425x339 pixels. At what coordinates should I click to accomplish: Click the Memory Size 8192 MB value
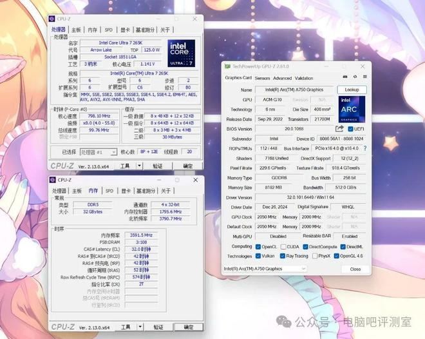274,188
